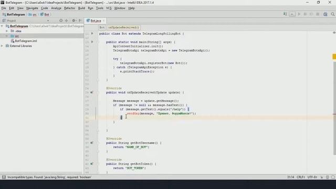Click the Search Everywhere magnifier icon

(332, 14)
